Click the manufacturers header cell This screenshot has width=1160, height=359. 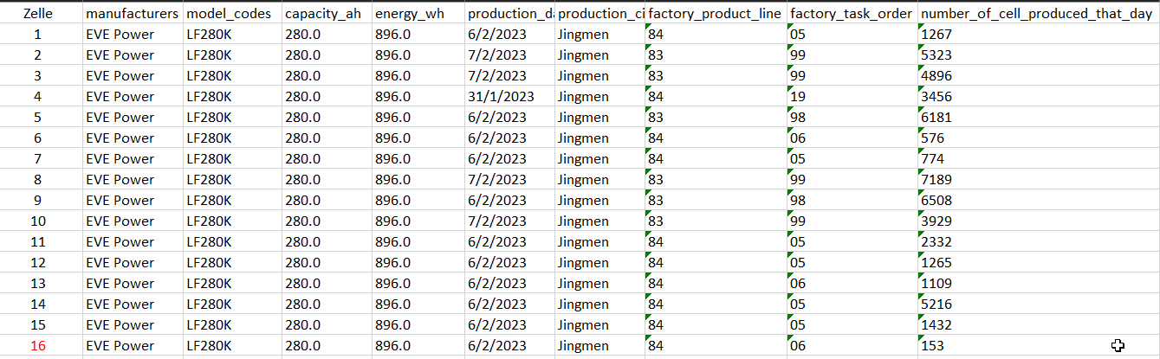[133, 14]
